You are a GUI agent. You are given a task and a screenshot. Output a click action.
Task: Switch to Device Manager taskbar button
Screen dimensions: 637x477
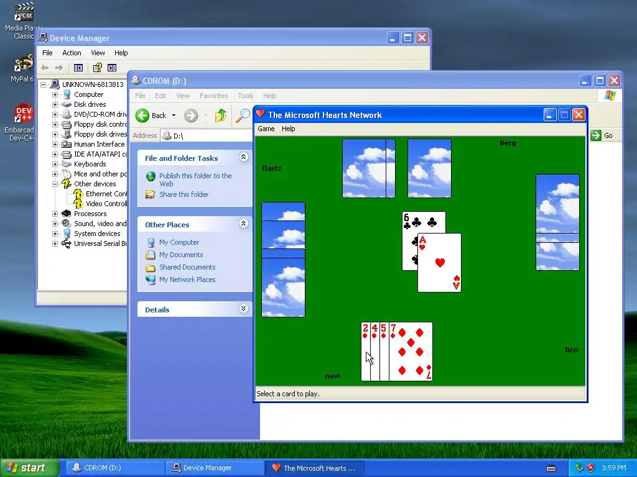pyautogui.click(x=214, y=468)
